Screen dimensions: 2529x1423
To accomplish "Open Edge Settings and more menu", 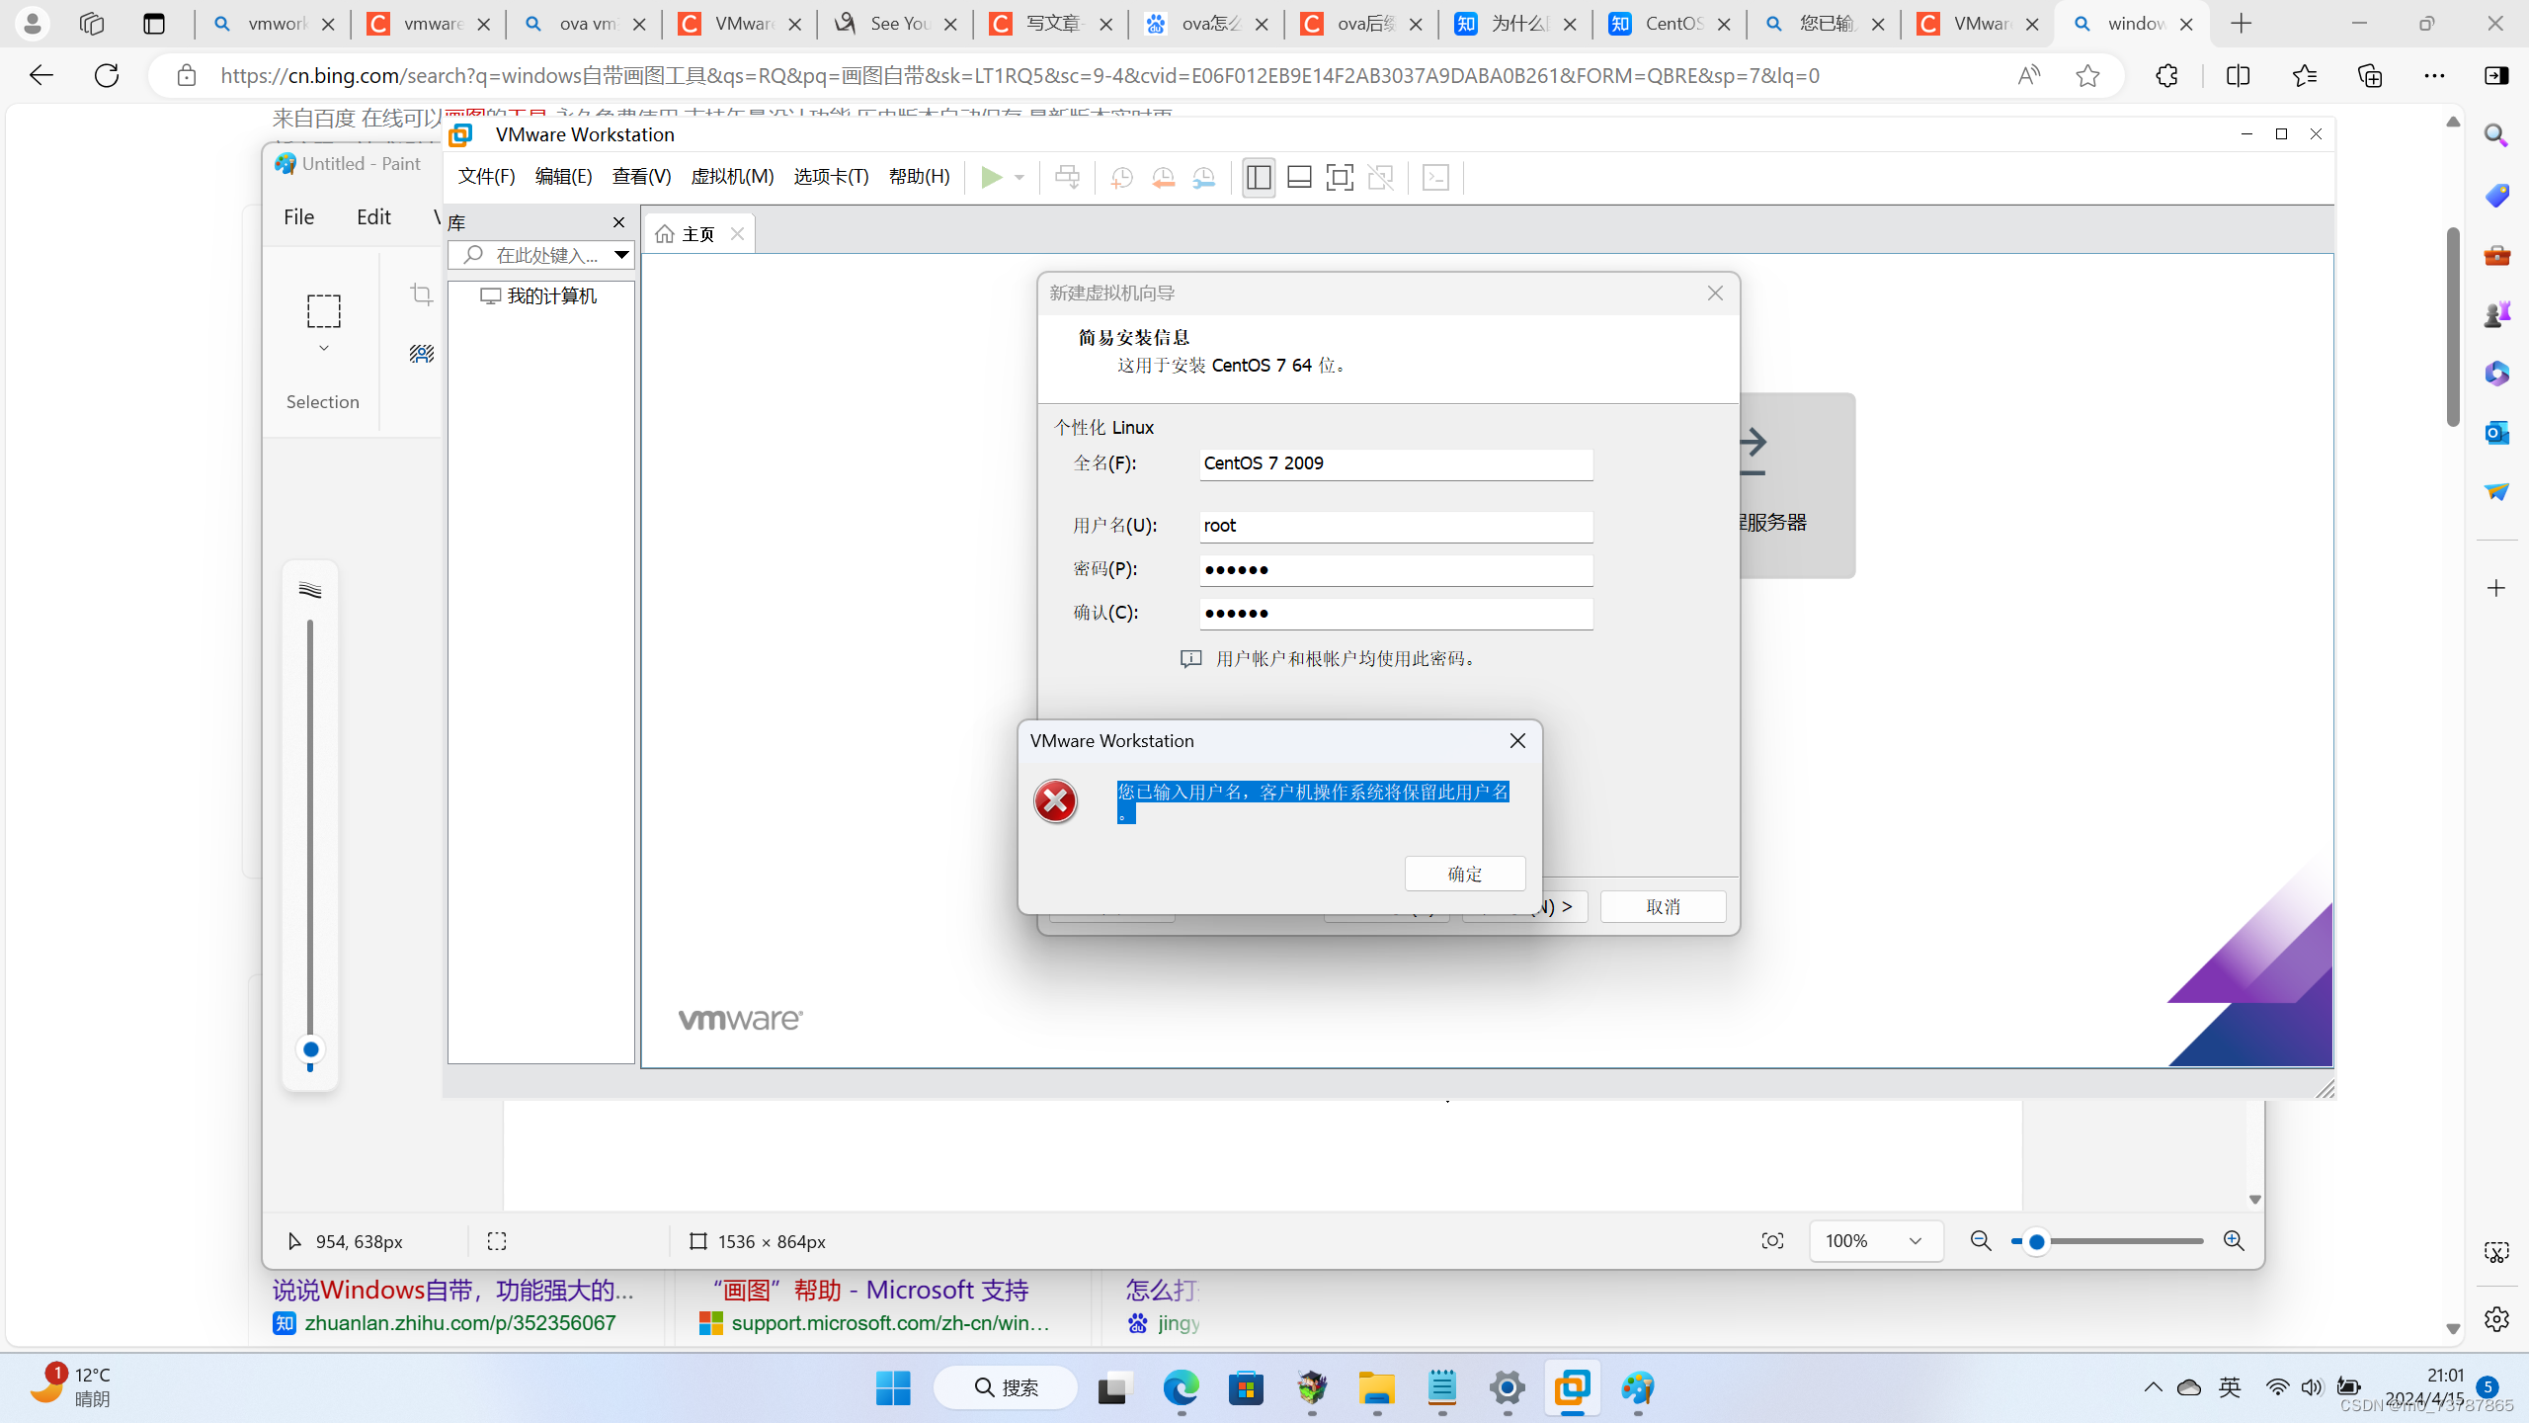I will pyautogui.click(x=2434, y=76).
